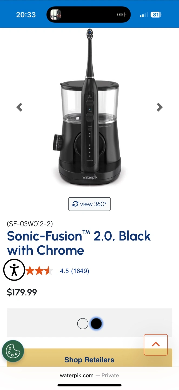
Task: Tap the battery indicator showing 81
Action: [x=157, y=15]
